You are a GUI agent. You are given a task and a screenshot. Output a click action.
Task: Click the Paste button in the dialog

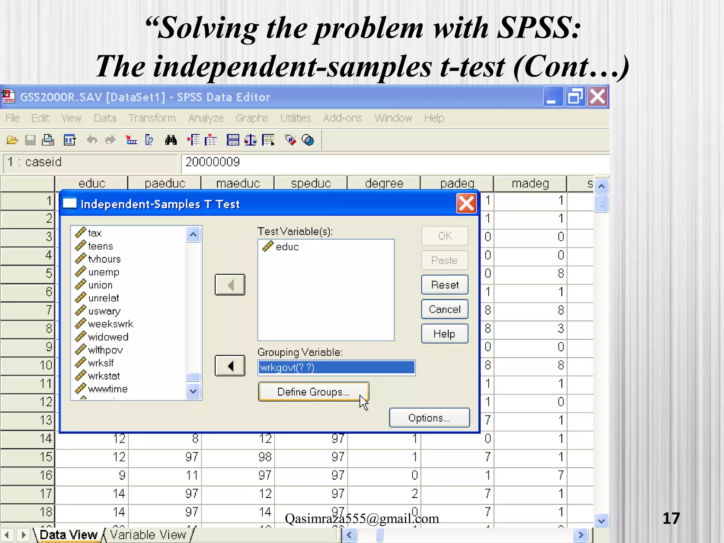445,261
